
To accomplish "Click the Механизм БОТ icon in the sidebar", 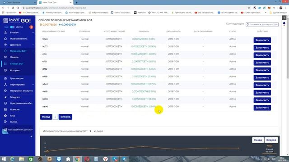I will click(x=5, y=51).
